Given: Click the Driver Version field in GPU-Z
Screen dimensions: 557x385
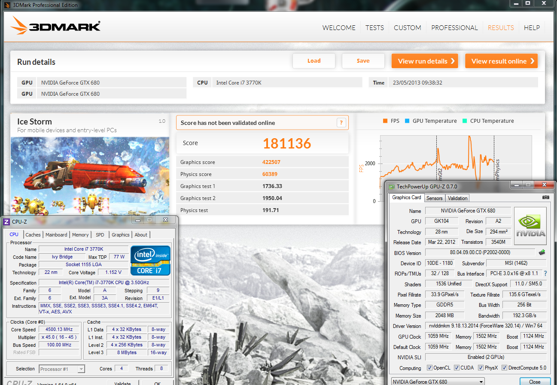Looking at the screenshot, I should [486, 326].
